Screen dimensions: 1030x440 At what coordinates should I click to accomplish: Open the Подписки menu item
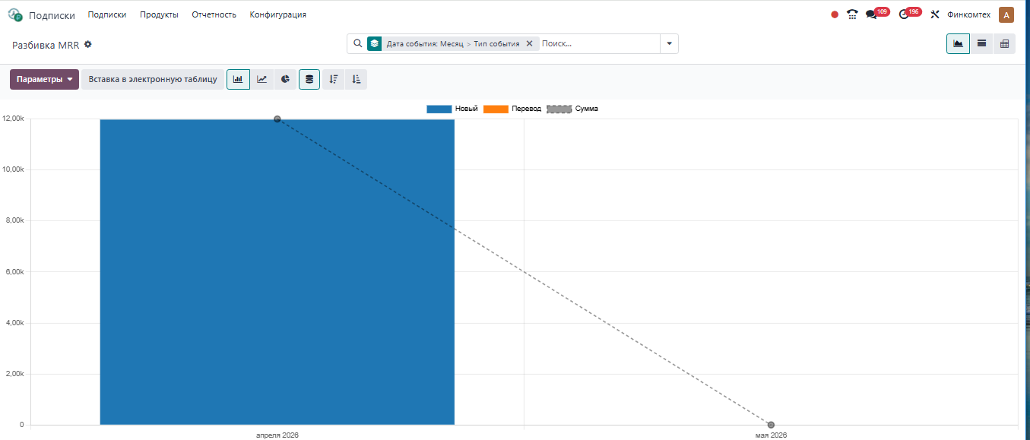[107, 14]
